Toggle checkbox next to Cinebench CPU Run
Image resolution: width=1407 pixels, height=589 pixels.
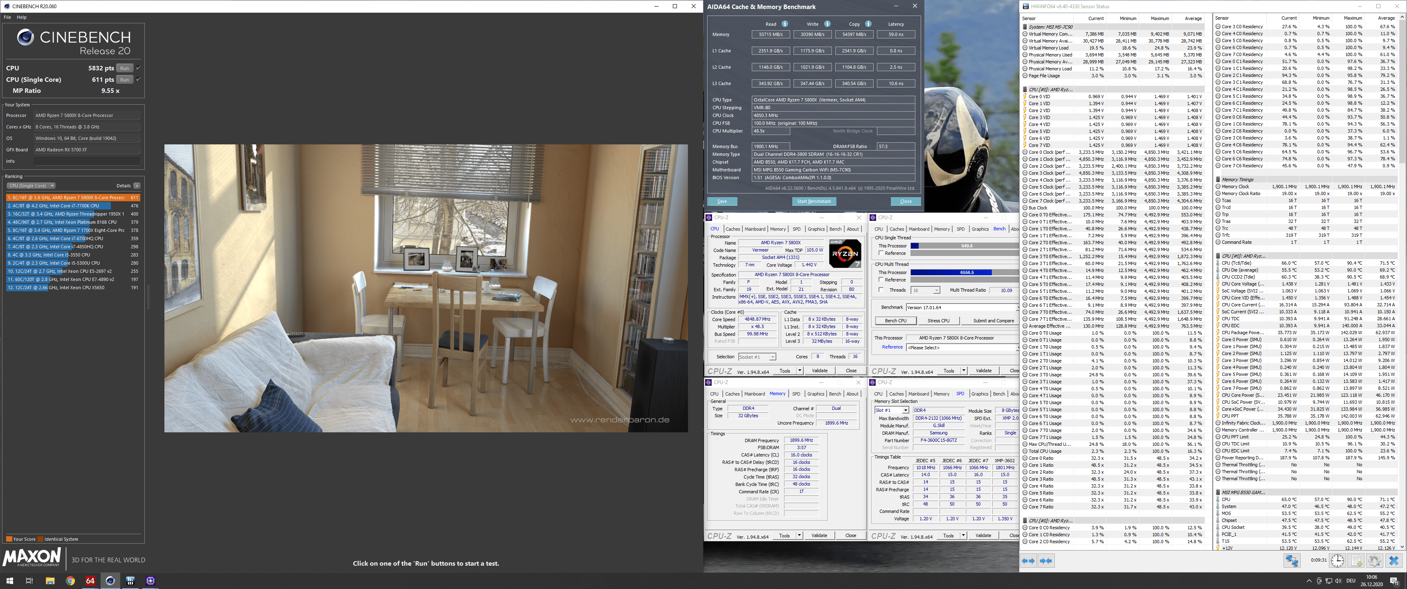tap(138, 68)
